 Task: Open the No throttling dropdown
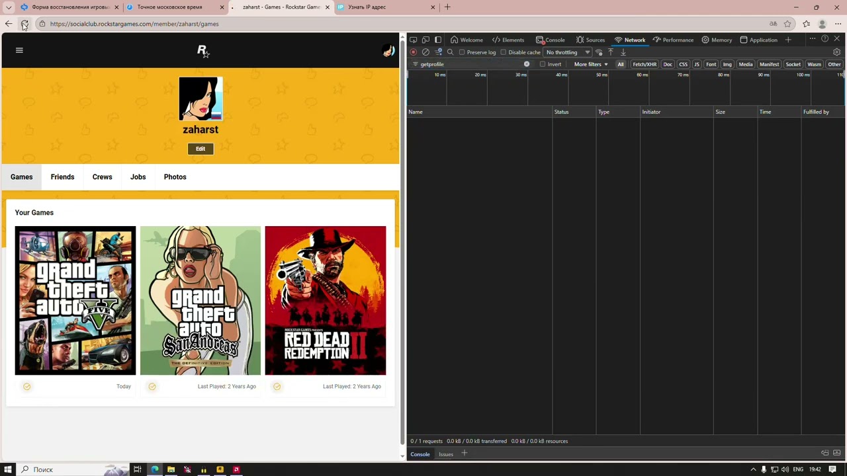tap(568, 52)
